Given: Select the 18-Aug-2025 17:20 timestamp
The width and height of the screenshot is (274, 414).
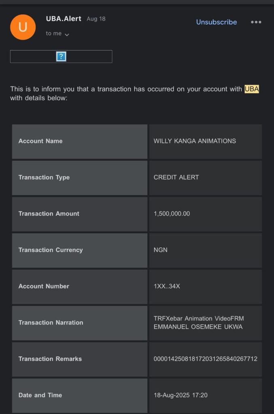Looking at the screenshot, I should [x=181, y=395].
